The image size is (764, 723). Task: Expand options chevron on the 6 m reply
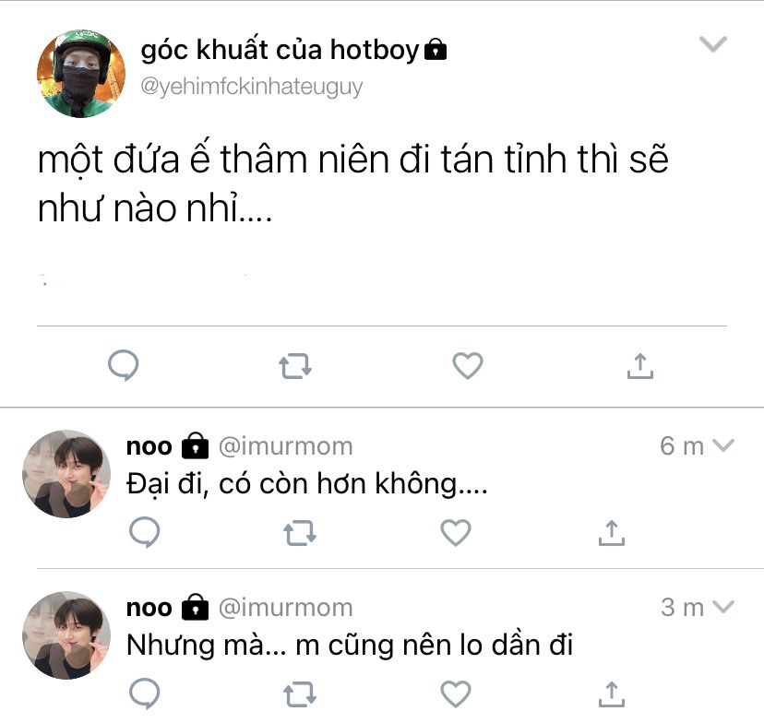pyautogui.click(x=723, y=445)
